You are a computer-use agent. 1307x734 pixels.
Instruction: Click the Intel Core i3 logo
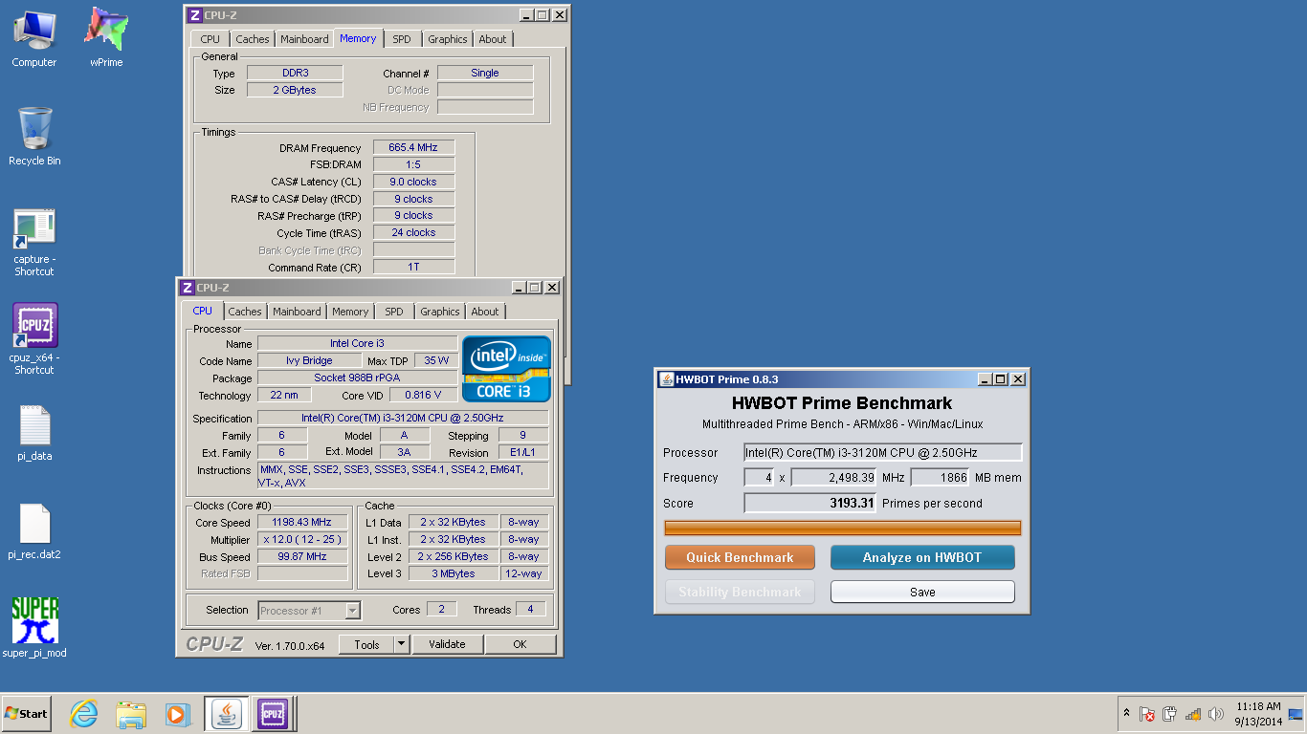pos(506,368)
